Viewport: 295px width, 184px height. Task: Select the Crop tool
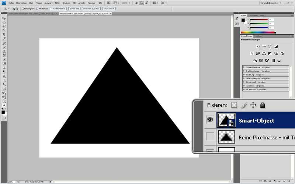click(x=4, y=34)
